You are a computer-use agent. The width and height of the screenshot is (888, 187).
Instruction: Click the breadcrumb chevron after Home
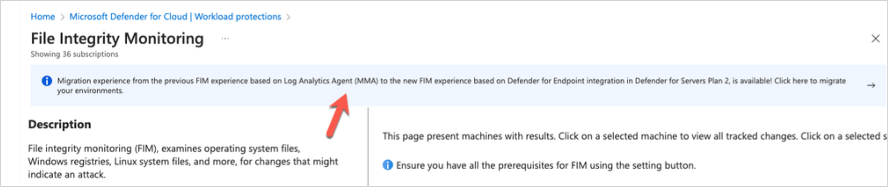click(62, 17)
